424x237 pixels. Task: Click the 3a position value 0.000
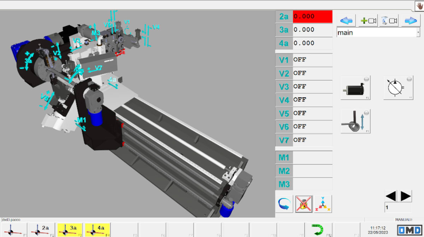[312, 30]
